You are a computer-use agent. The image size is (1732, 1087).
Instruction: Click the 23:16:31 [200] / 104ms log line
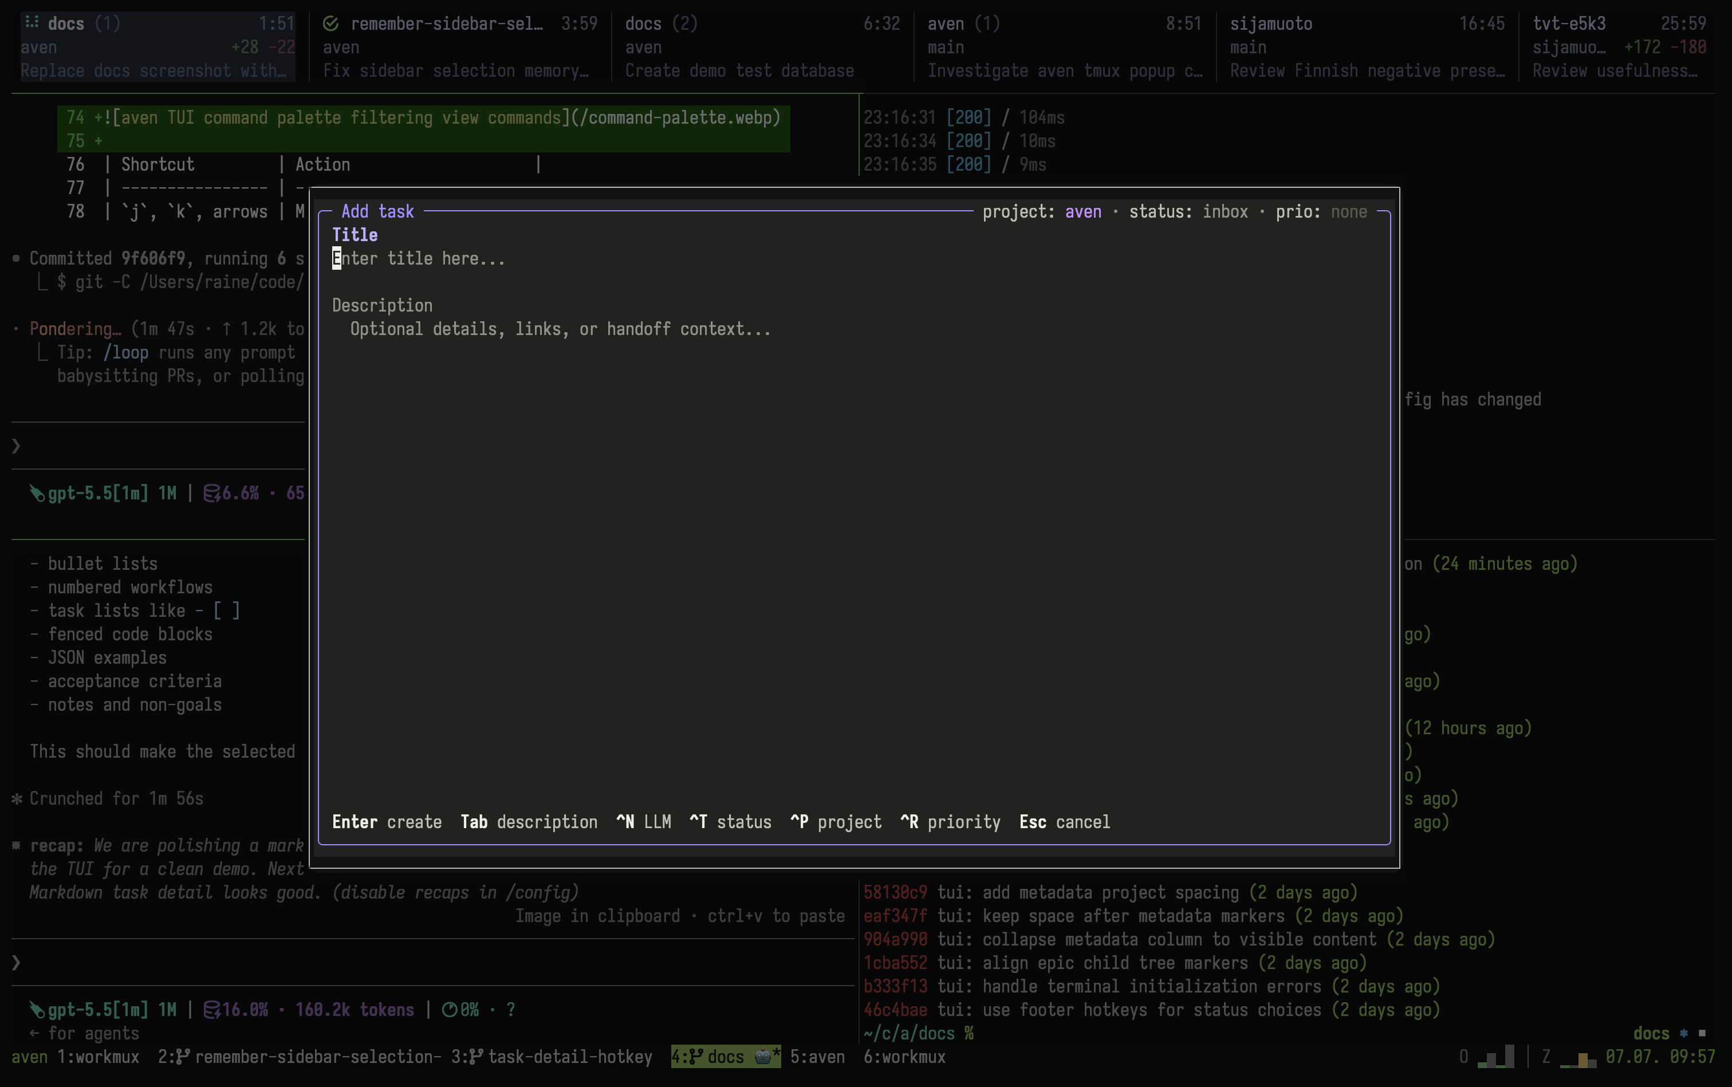[964, 117]
